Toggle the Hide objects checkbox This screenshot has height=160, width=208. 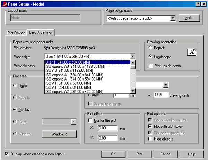pos(150,139)
